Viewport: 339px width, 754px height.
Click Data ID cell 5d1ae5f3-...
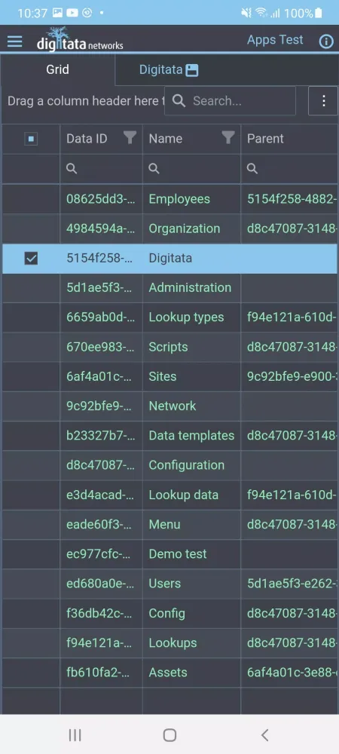tap(101, 287)
